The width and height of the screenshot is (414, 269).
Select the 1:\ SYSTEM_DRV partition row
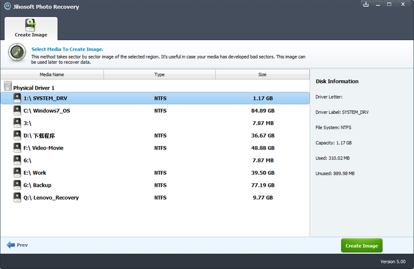pyautogui.click(x=155, y=98)
